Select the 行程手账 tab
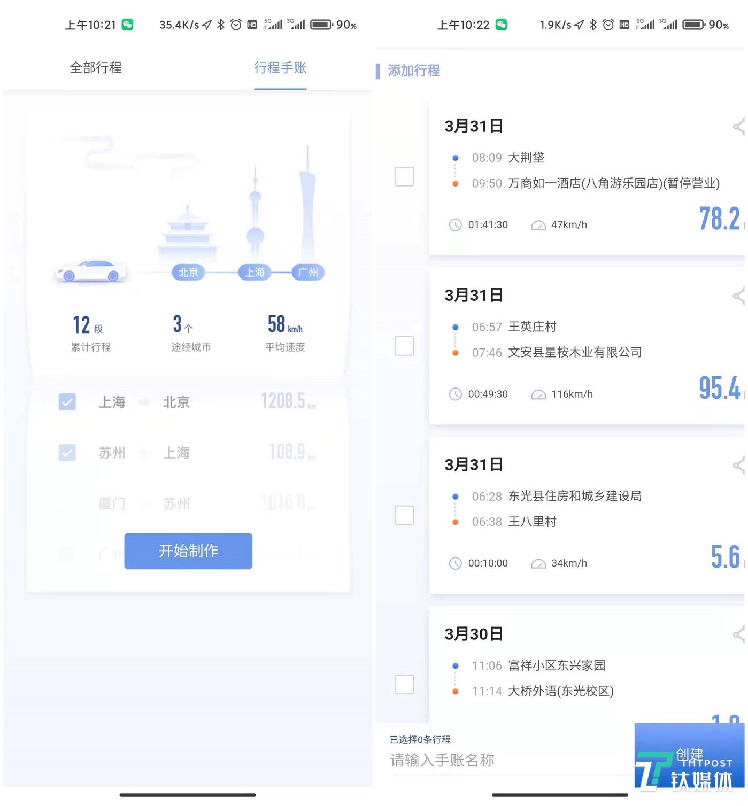The width and height of the screenshot is (748, 806). [280, 68]
